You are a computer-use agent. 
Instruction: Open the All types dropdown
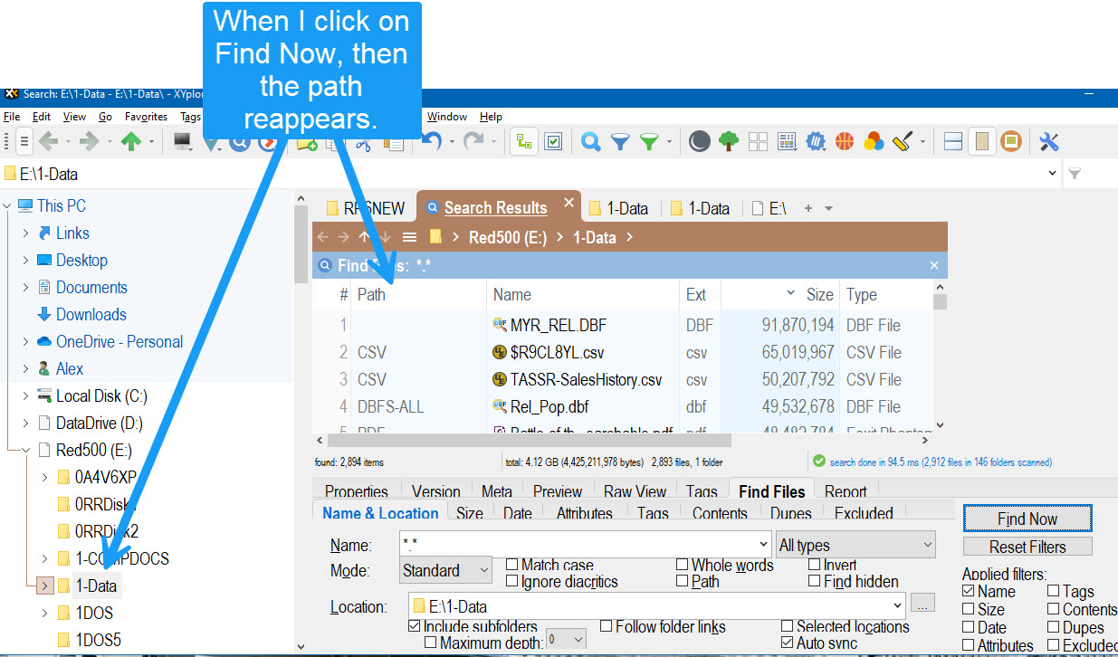pos(855,545)
